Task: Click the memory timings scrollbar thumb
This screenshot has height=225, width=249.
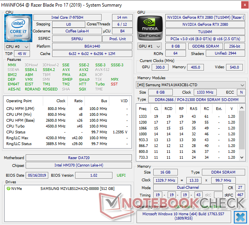Action: point(242,130)
